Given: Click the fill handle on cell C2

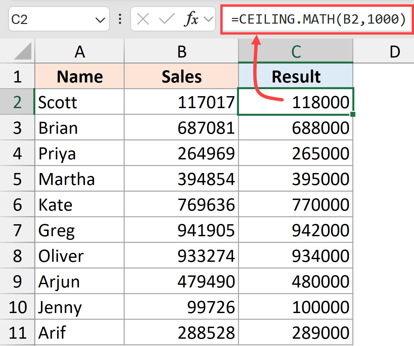Looking at the screenshot, I should pyautogui.click(x=353, y=115).
